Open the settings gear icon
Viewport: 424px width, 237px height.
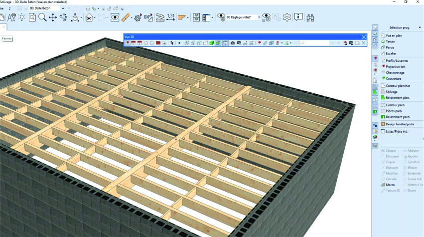(287, 17)
